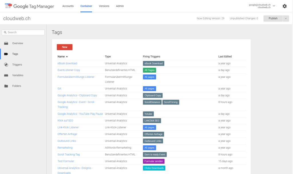
Task: Click the Publish button
Action: point(273,18)
